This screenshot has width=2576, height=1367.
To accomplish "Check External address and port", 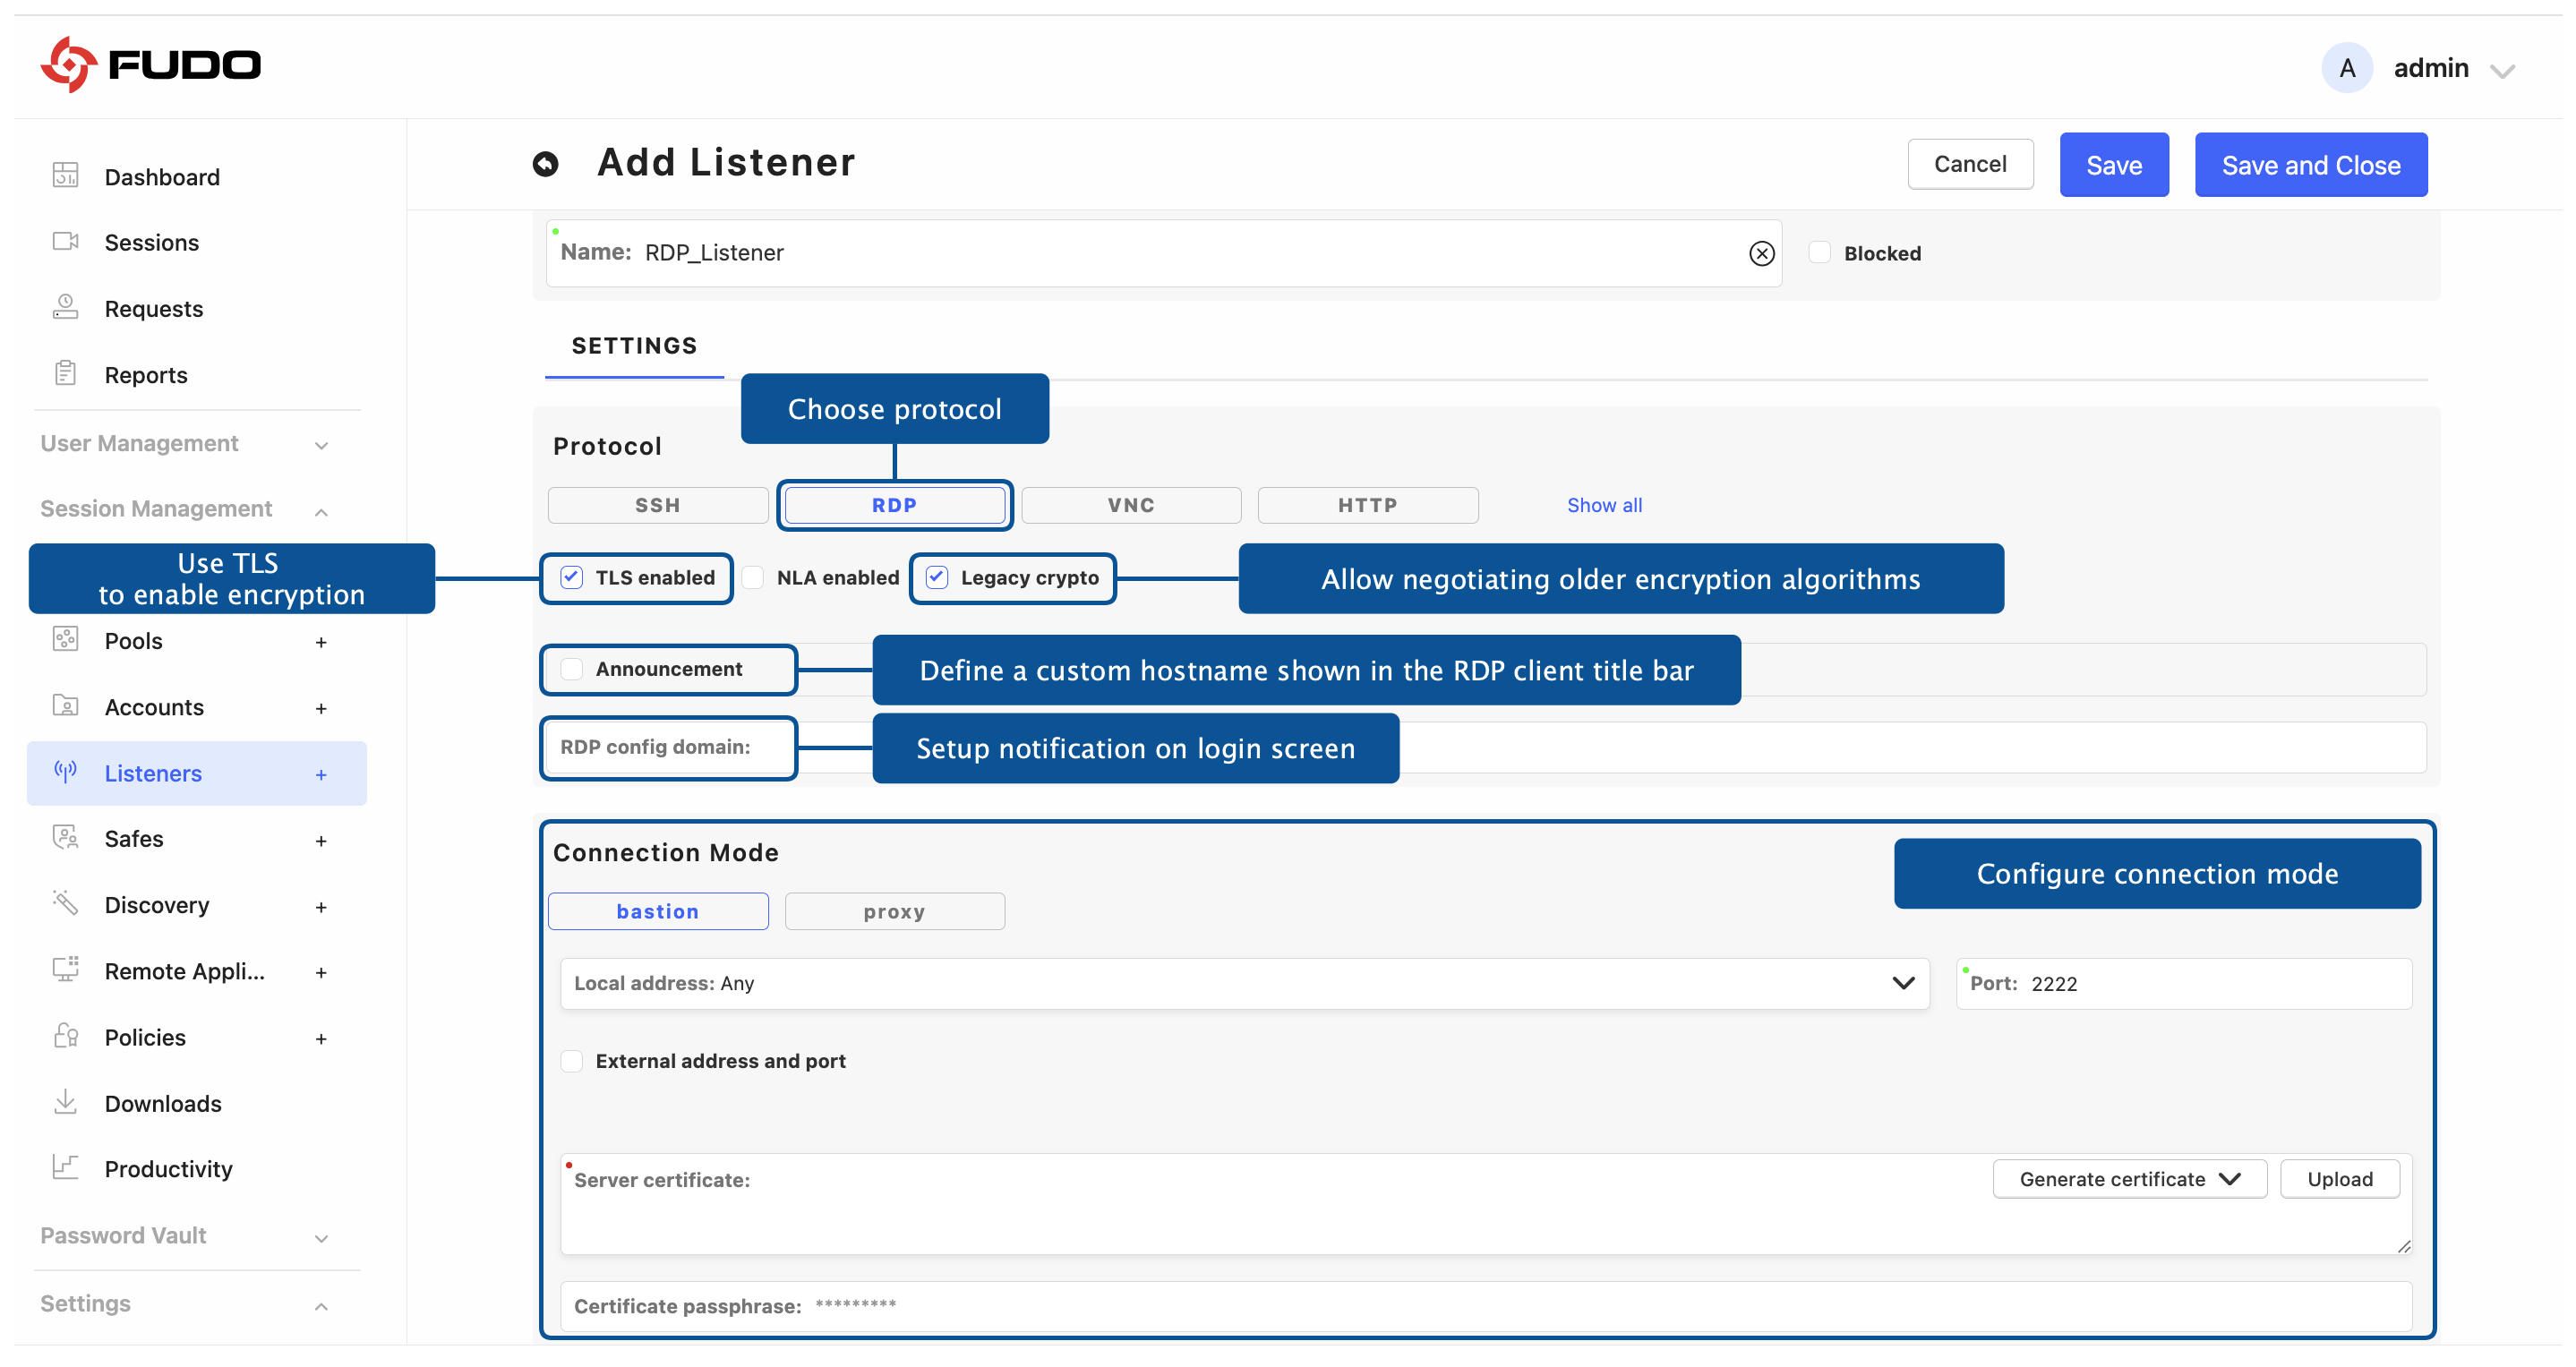I will tap(571, 1061).
